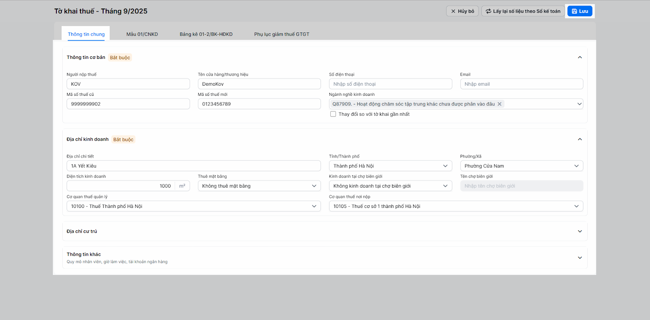
Task: Expand the Thông tin khác section
Action: 580,257
